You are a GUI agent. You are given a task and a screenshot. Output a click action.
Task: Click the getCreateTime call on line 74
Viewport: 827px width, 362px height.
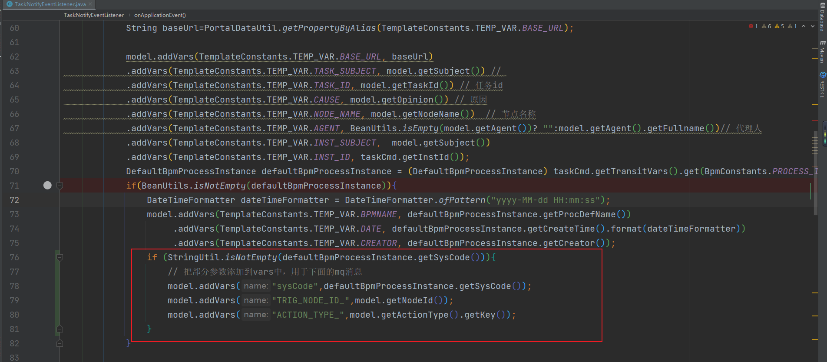pos(561,229)
